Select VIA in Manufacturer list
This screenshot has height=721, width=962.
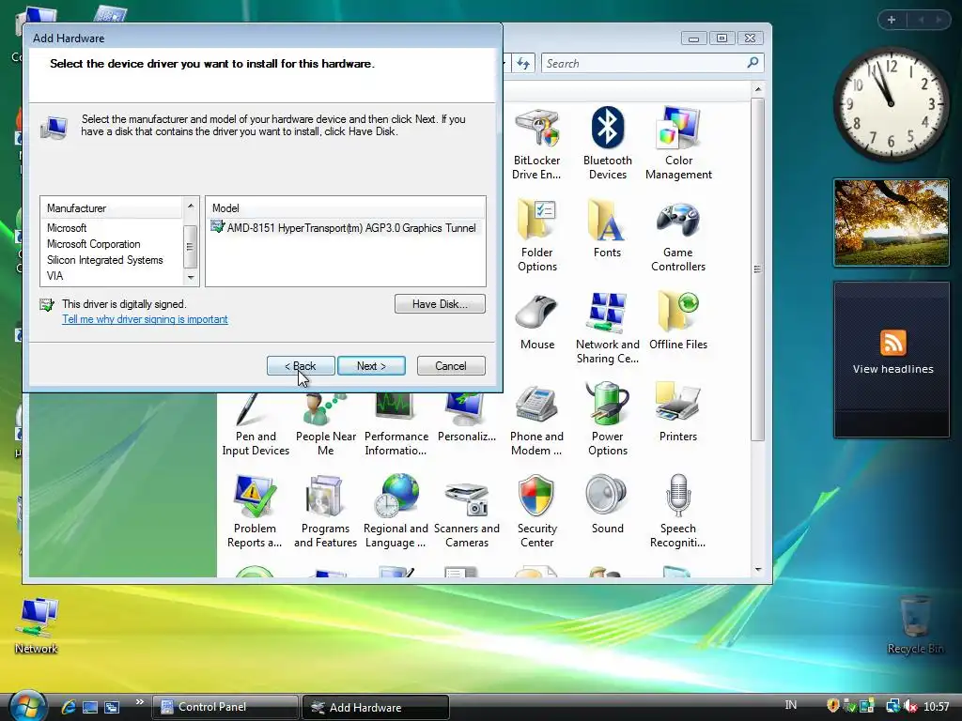[x=55, y=276]
